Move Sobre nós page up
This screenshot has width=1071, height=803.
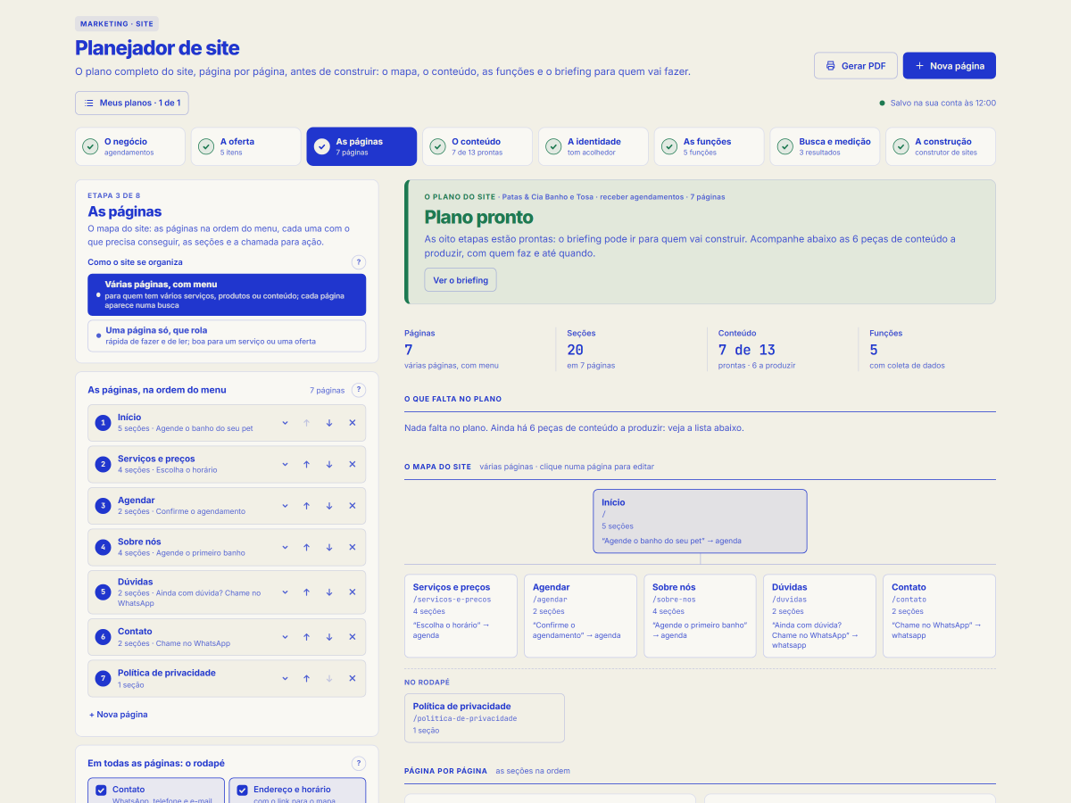click(x=306, y=547)
